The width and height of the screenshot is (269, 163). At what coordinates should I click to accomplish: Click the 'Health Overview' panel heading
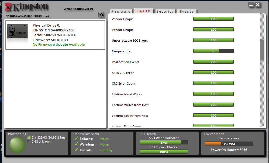click(x=86, y=134)
